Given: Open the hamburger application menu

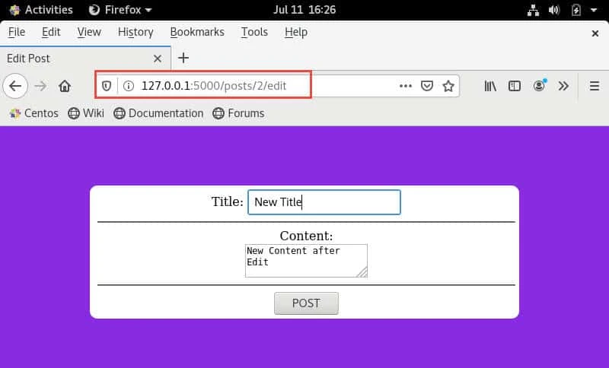Looking at the screenshot, I should click(595, 86).
